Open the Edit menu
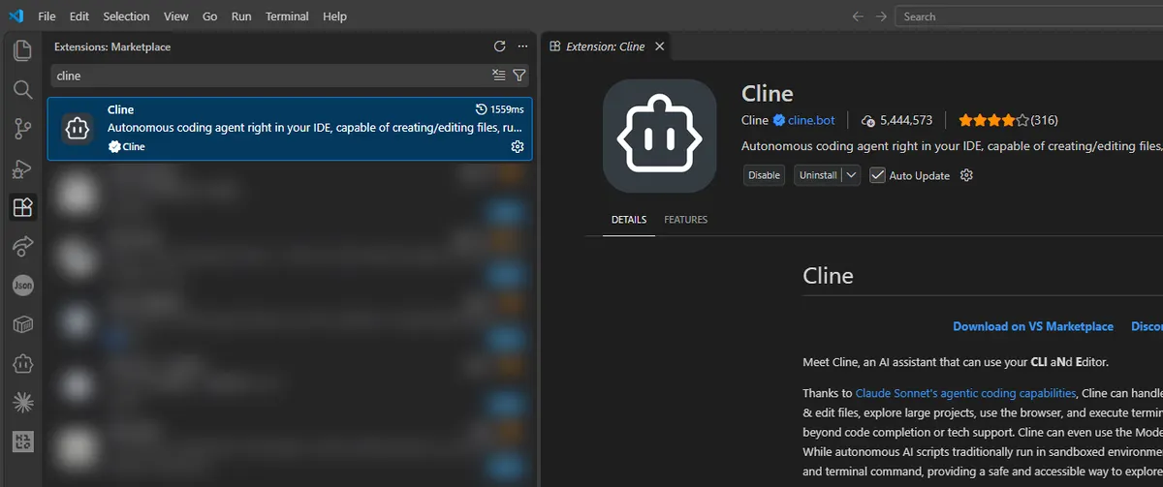1163x487 pixels. click(79, 16)
